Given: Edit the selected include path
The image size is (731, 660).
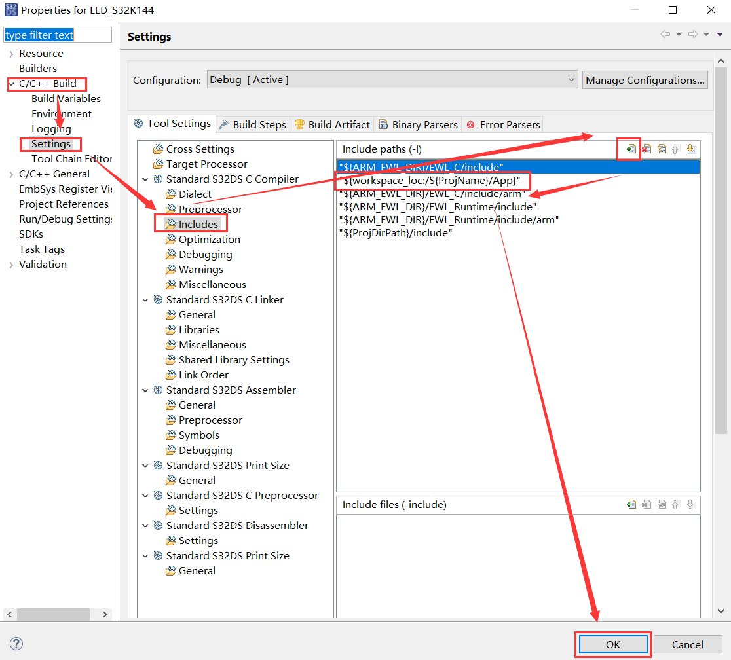Looking at the screenshot, I should point(662,149).
